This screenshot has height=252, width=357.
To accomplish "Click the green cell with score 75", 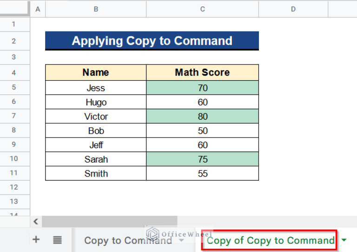I will [202, 159].
